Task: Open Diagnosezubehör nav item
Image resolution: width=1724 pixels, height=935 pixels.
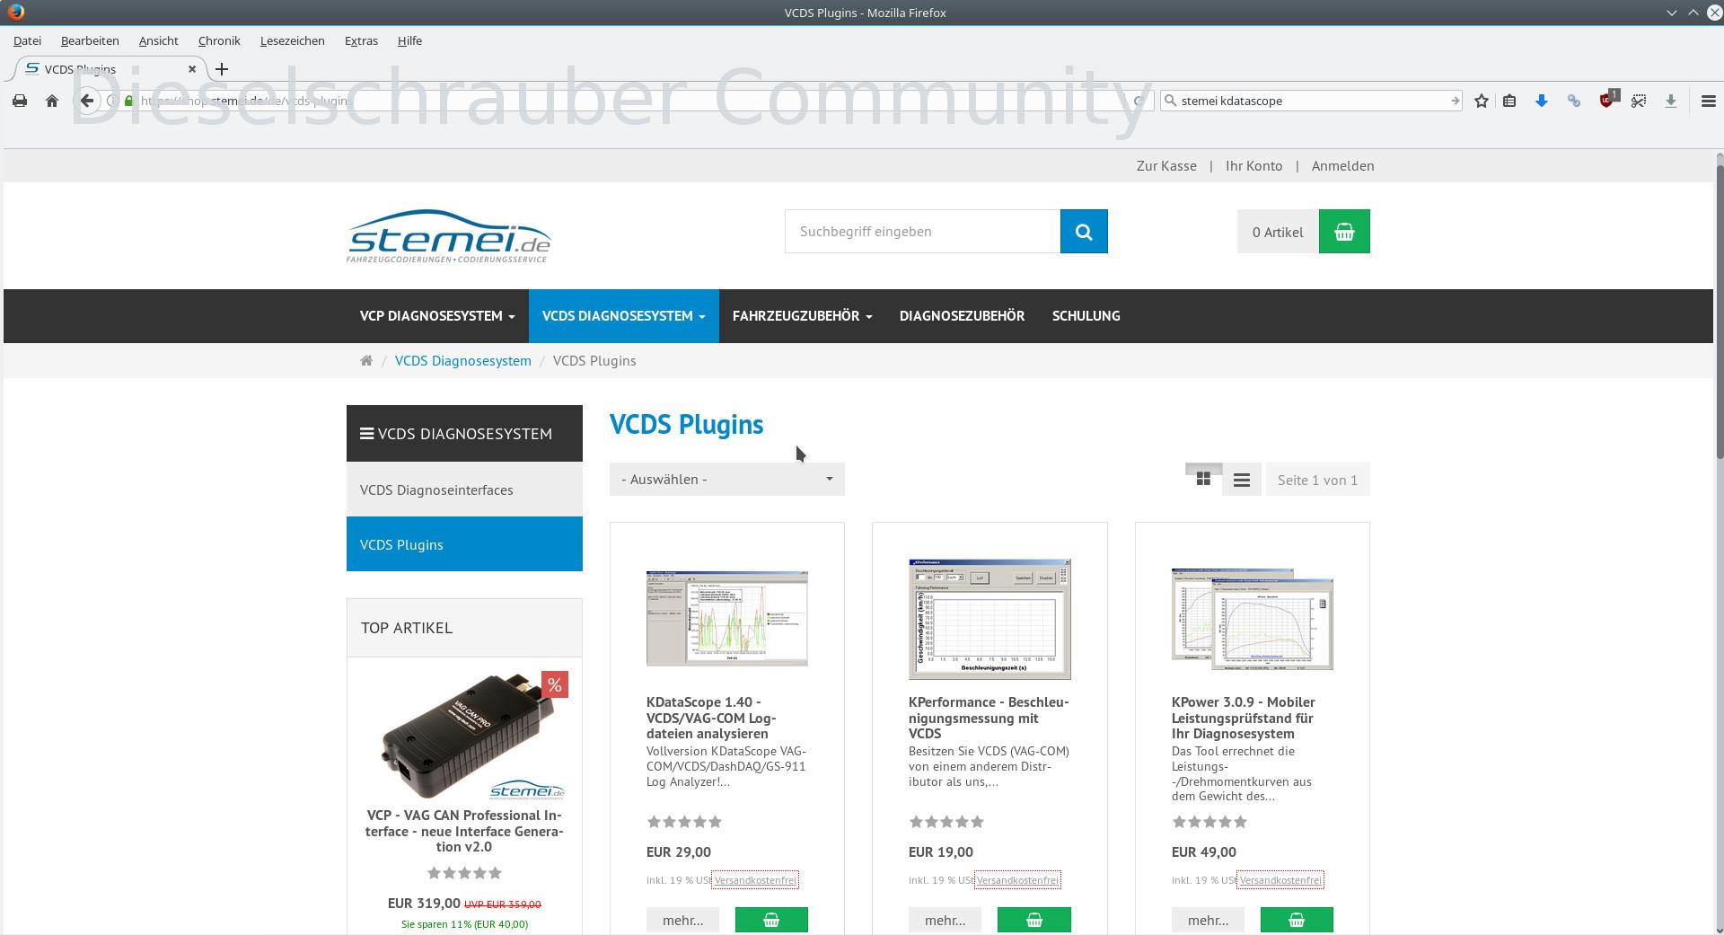Action: pyautogui.click(x=962, y=316)
